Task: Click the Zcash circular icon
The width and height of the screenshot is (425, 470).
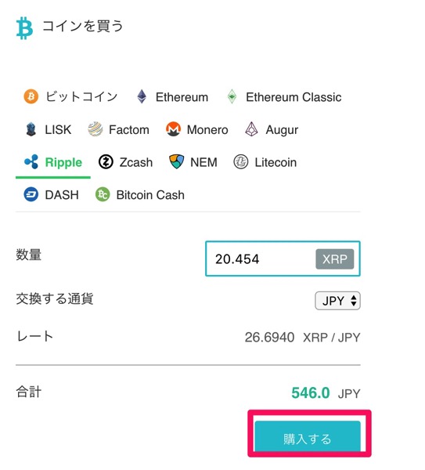Action: coord(106,162)
